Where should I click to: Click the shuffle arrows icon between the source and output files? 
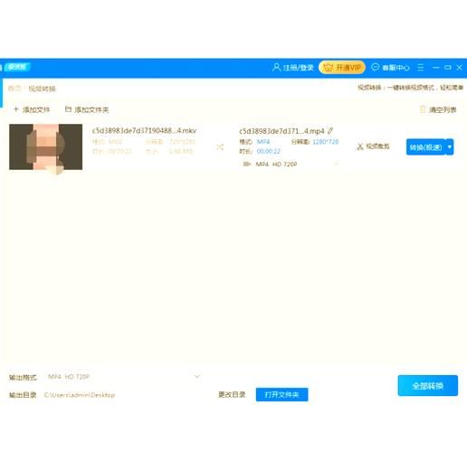[220, 147]
